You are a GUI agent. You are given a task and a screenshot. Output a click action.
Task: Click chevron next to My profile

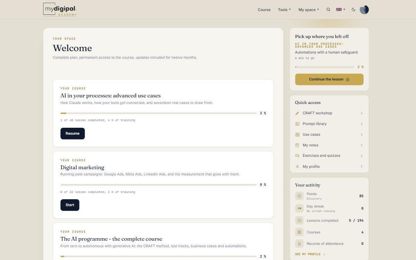[x=362, y=166]
